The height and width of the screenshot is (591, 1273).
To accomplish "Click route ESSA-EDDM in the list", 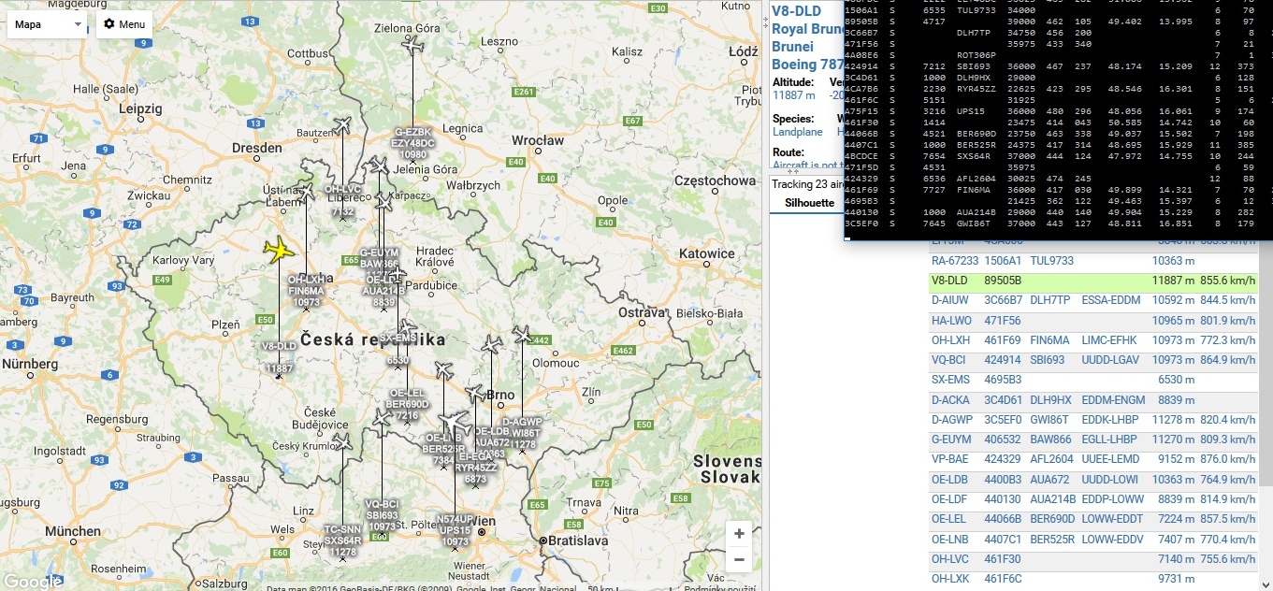I will 1111,301.
